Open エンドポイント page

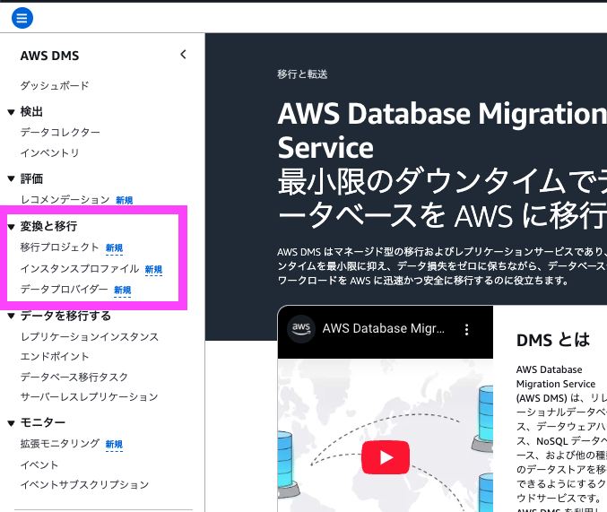pos(55,356)
